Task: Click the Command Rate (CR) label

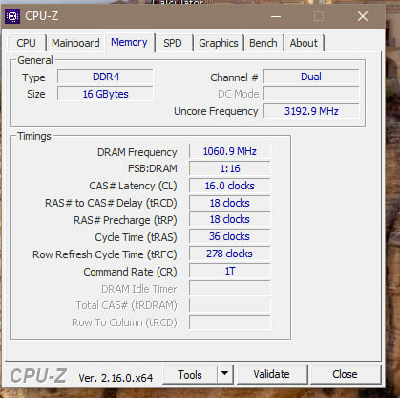Action: pos(130,272)
